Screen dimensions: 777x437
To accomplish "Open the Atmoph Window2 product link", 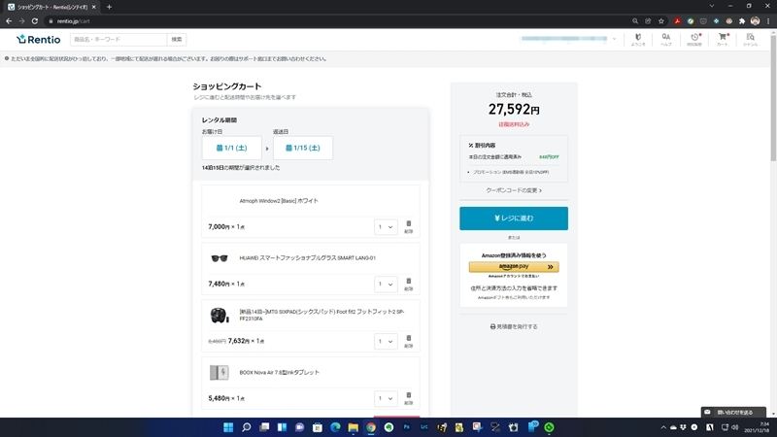I will tap(279, 201).
